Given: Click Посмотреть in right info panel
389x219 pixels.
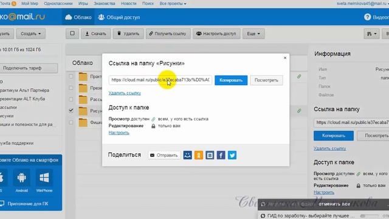Looking at the screenshot, I should 373,136.
